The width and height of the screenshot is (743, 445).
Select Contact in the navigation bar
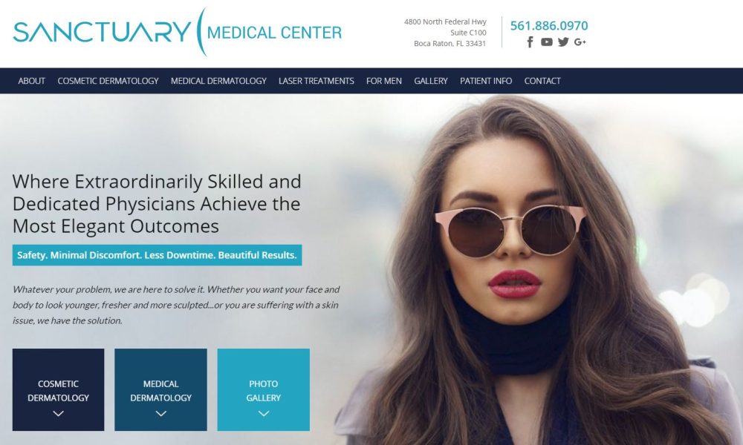pos(542,81)
